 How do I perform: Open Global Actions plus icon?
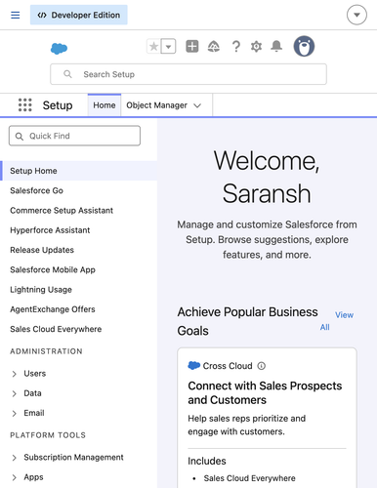coord(192,46)
